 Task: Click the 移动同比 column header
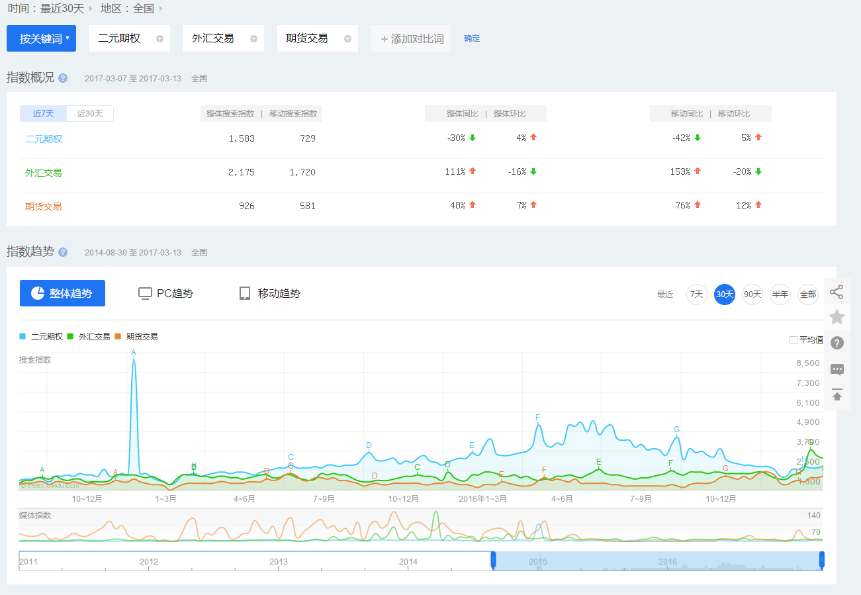coord(687,114)
